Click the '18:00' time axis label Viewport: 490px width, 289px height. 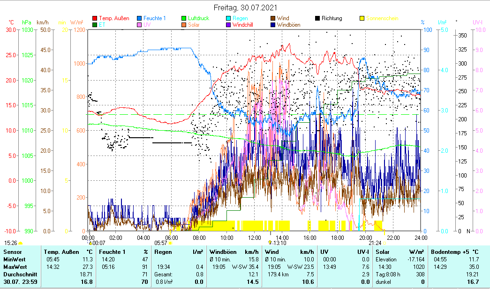click(338, 238)
